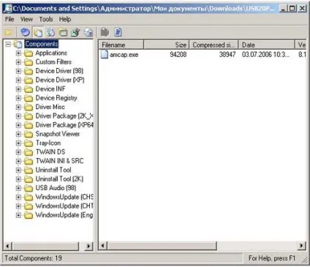Expand the TWAIN INI & SRC node

pyautogui.click(x=18, y=161)
